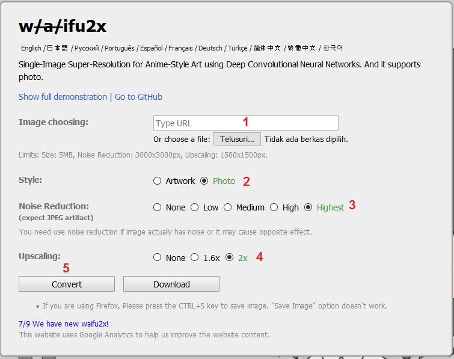This screenshot has width=454, height=359.
Task: Click the Style label
Action: pyautogui.click(x=31, y=180)
